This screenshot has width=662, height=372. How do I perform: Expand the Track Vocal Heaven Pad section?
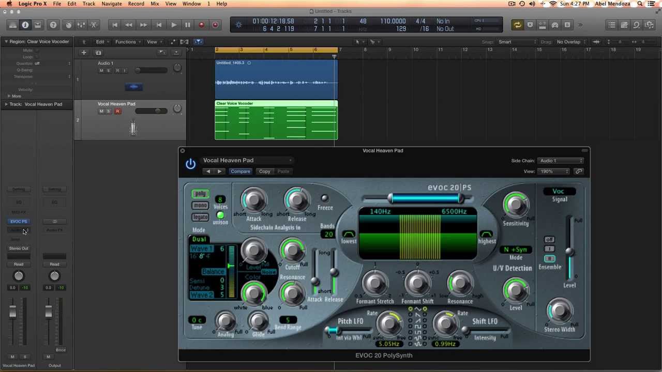[x=6, y=104]
